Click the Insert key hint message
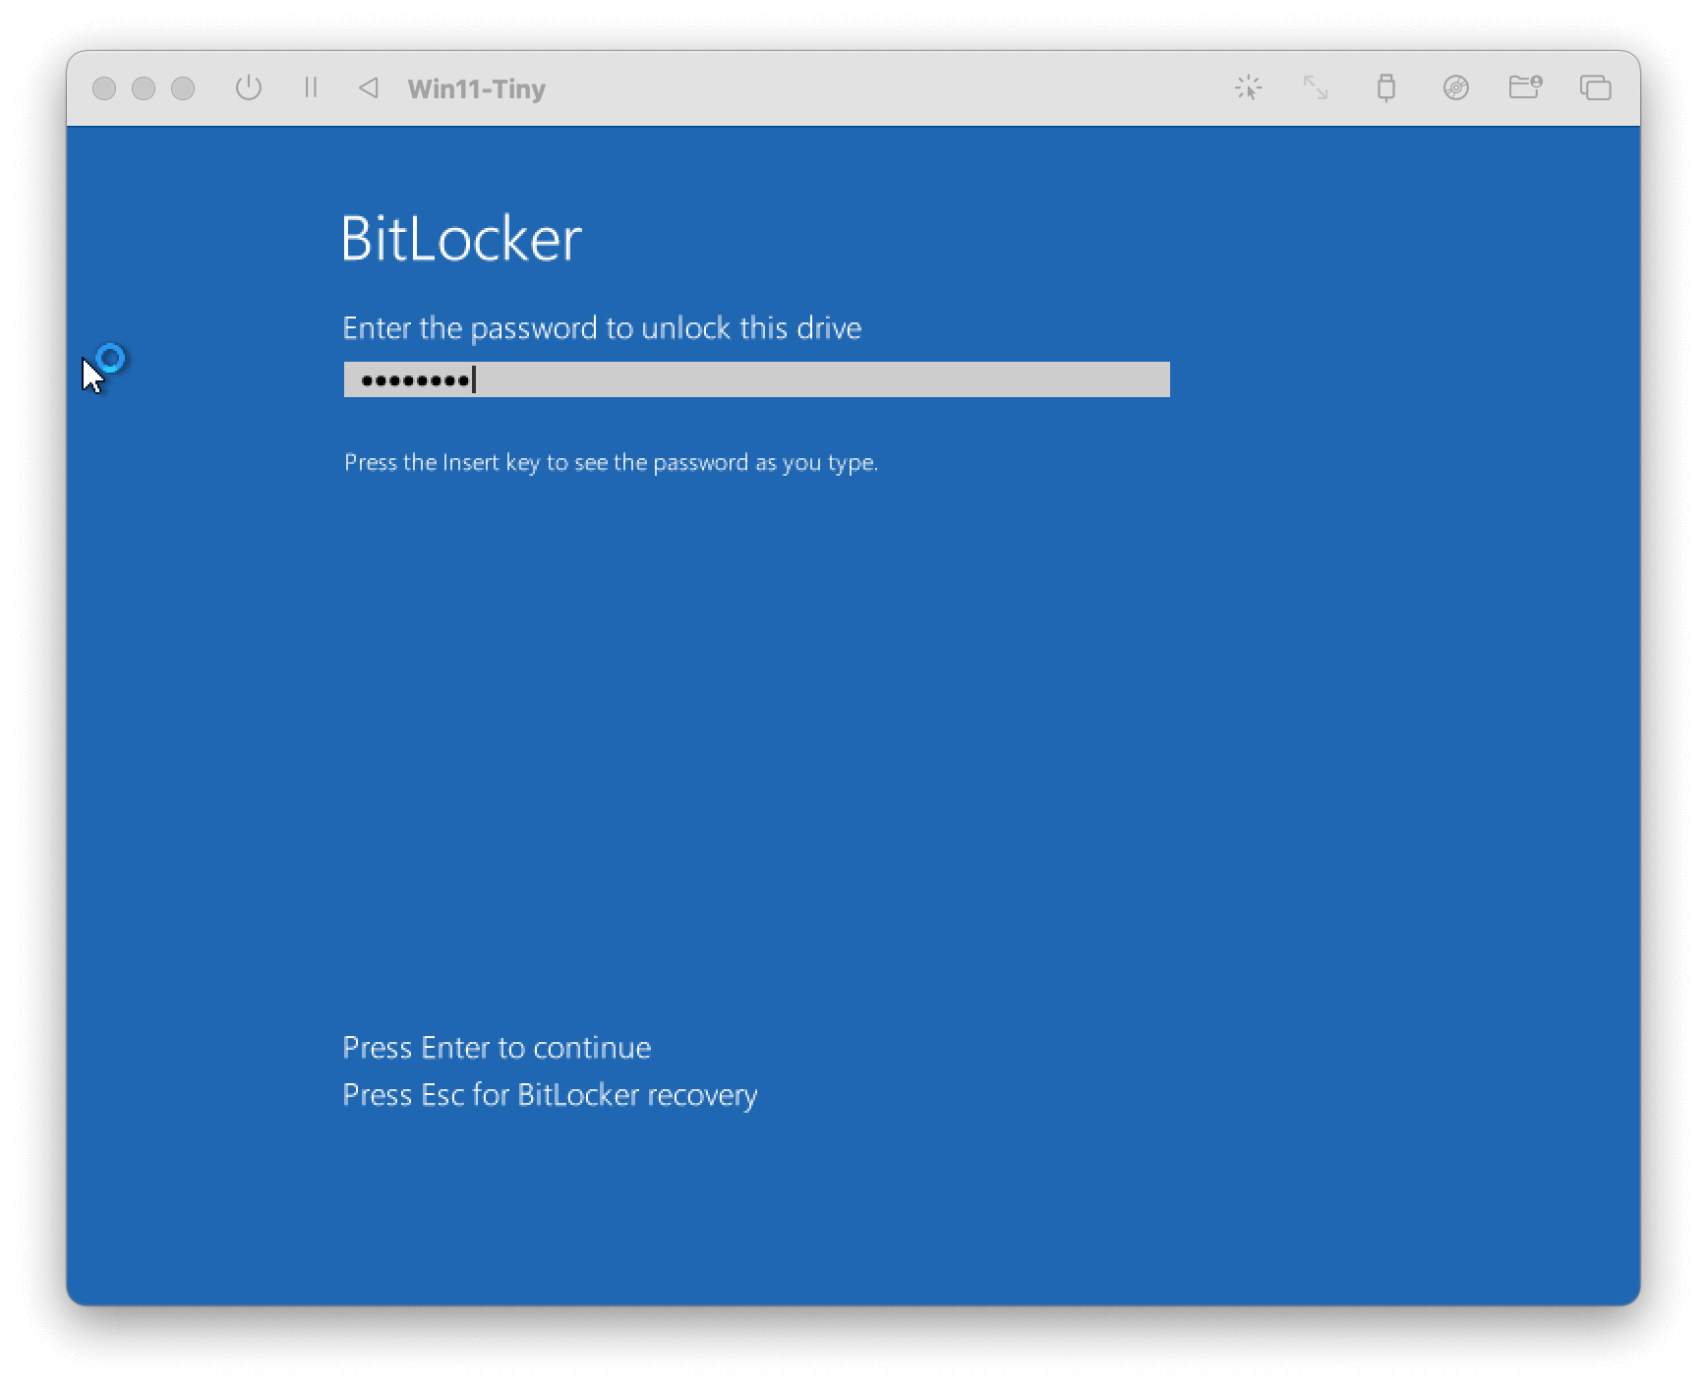The image size is (1707, 1388). [x=612, y=462]
